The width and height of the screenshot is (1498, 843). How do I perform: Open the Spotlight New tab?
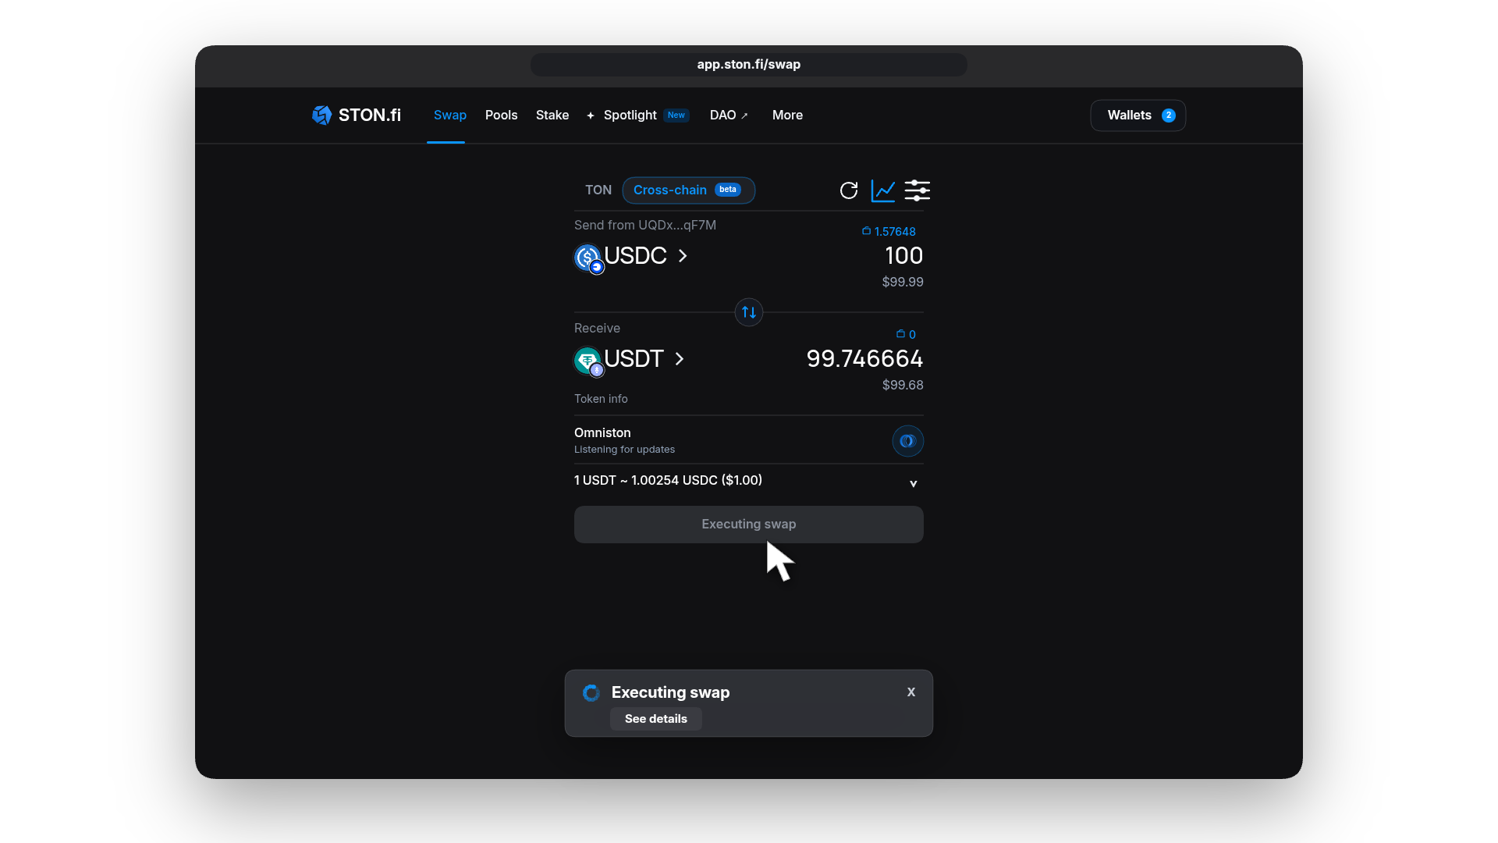[638, 115]
